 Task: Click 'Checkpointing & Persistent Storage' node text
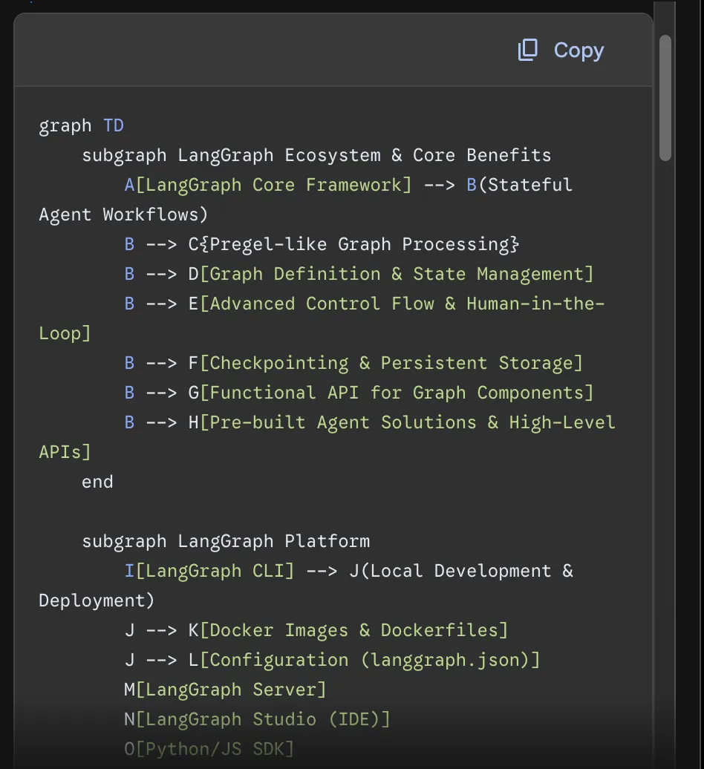pos(391,363)
